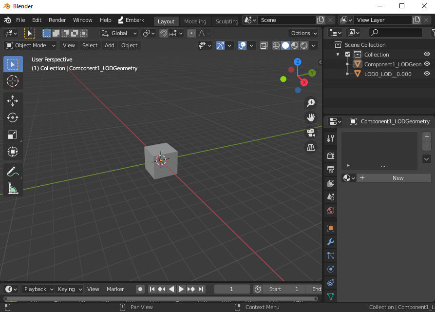This screenshot has width=435, height=312.
Task: Select the Move tool in the toolbar
Action: point(12,100)
